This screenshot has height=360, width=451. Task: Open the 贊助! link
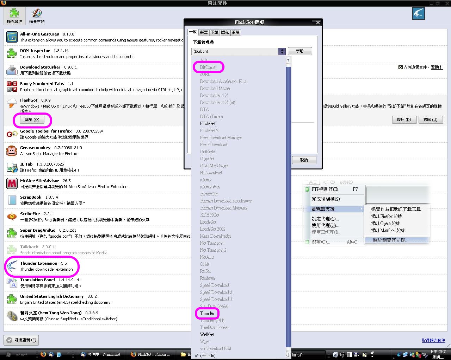point(437,67)
